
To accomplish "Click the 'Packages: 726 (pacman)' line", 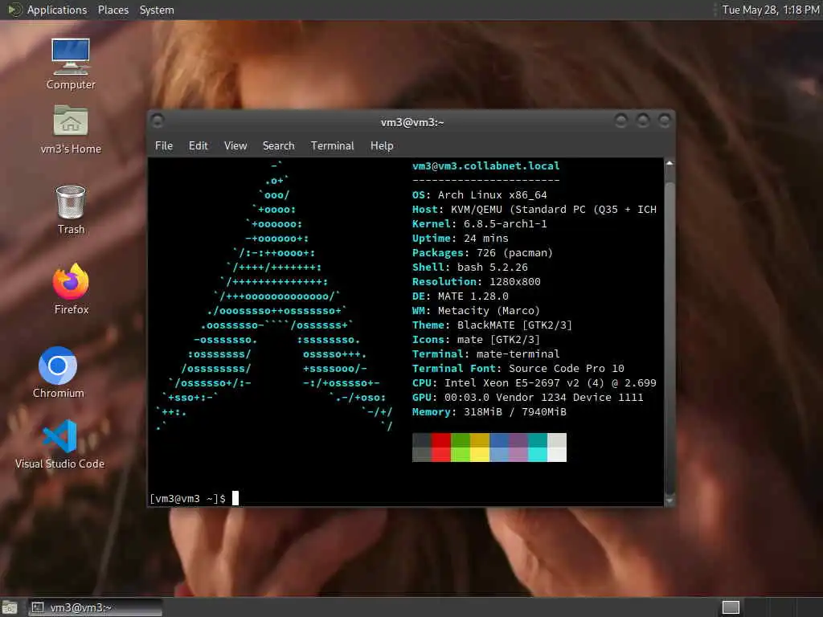I will (482, 253).
